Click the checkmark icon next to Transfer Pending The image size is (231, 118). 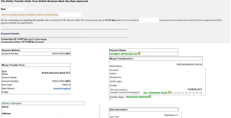point(150,97)
